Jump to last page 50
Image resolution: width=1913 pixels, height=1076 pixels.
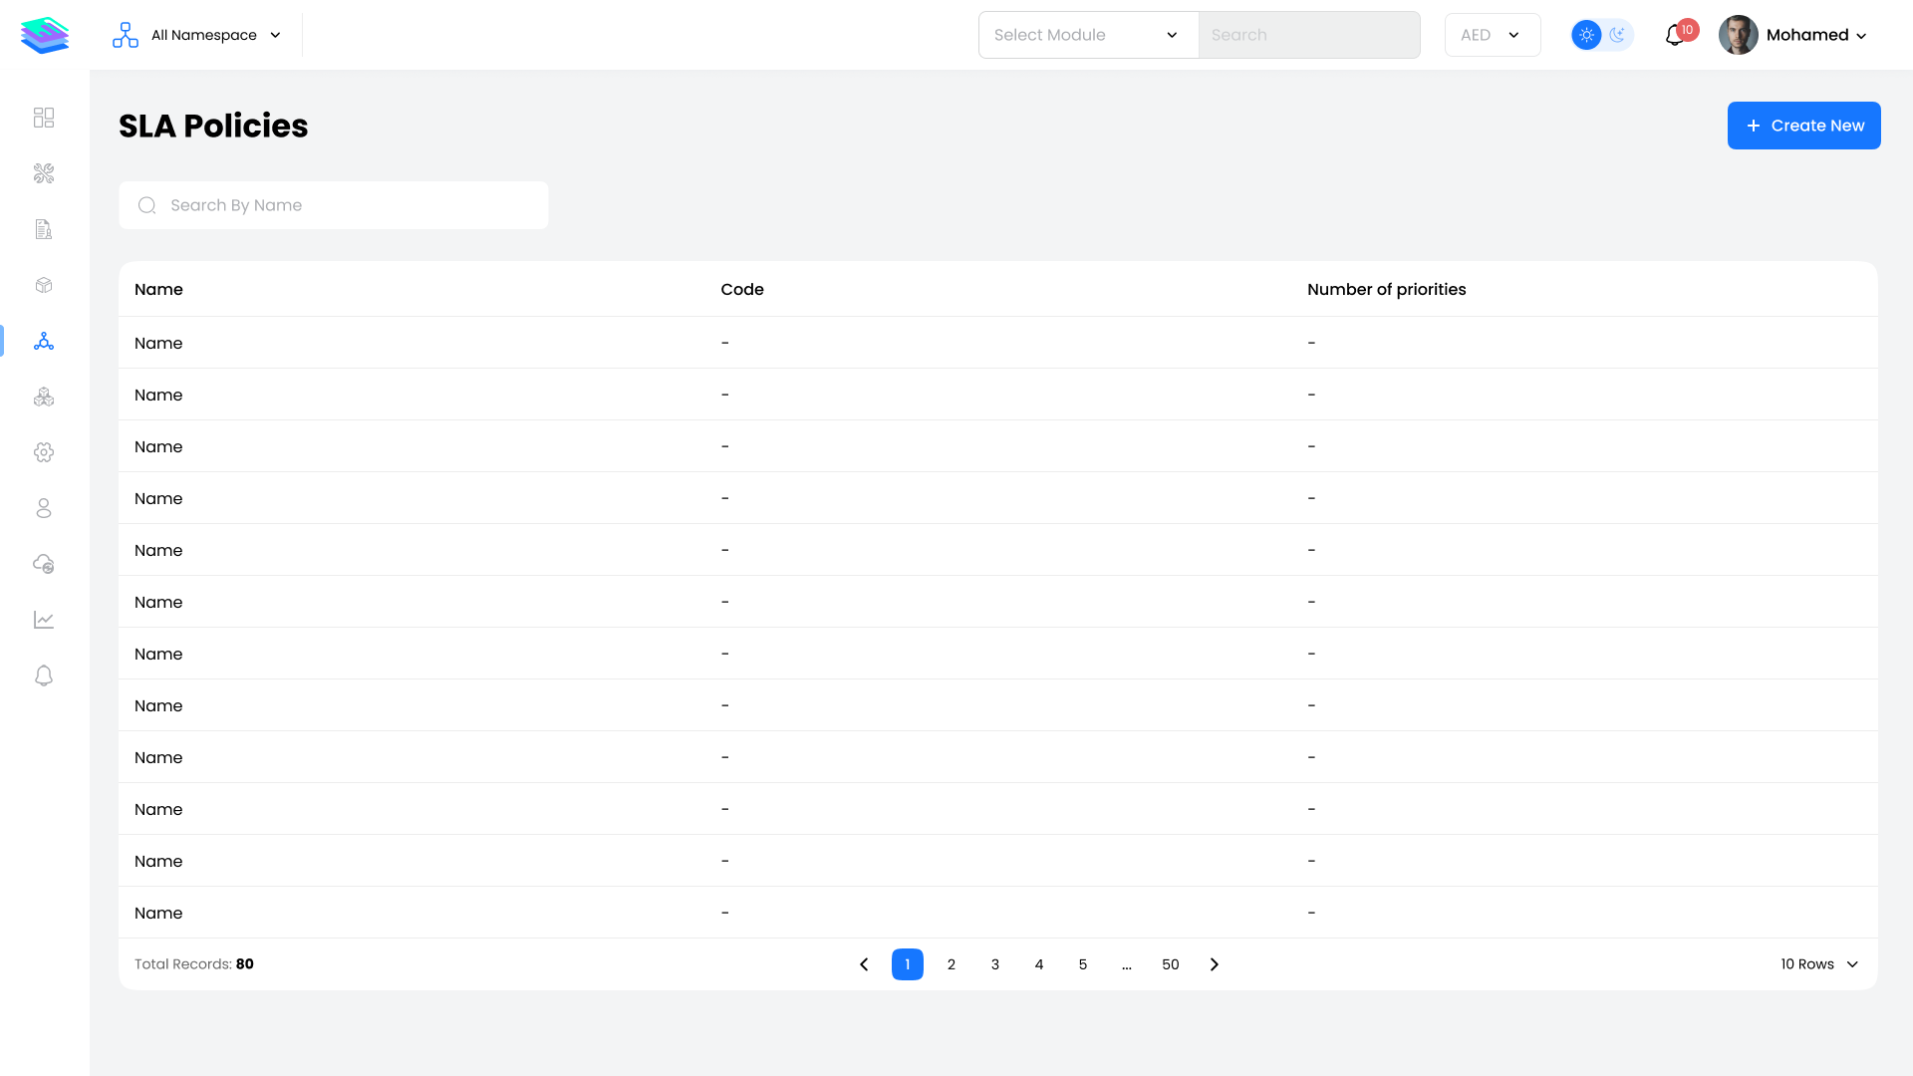[1171, 964]
